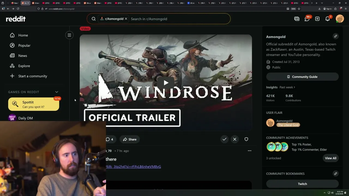This screenshot has width=349, height=196.
Task: Edit the Asmongold community description
Action: click(x=336, y=36)
